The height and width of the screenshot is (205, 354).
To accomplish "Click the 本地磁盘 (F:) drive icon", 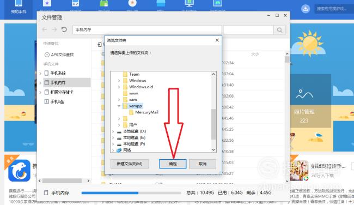I will [119, 144].
